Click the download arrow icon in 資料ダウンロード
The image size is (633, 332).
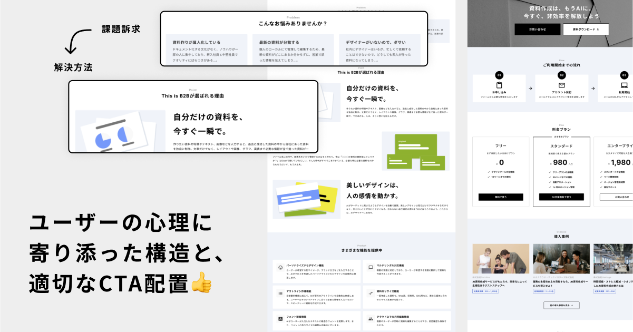pos(598,30)
